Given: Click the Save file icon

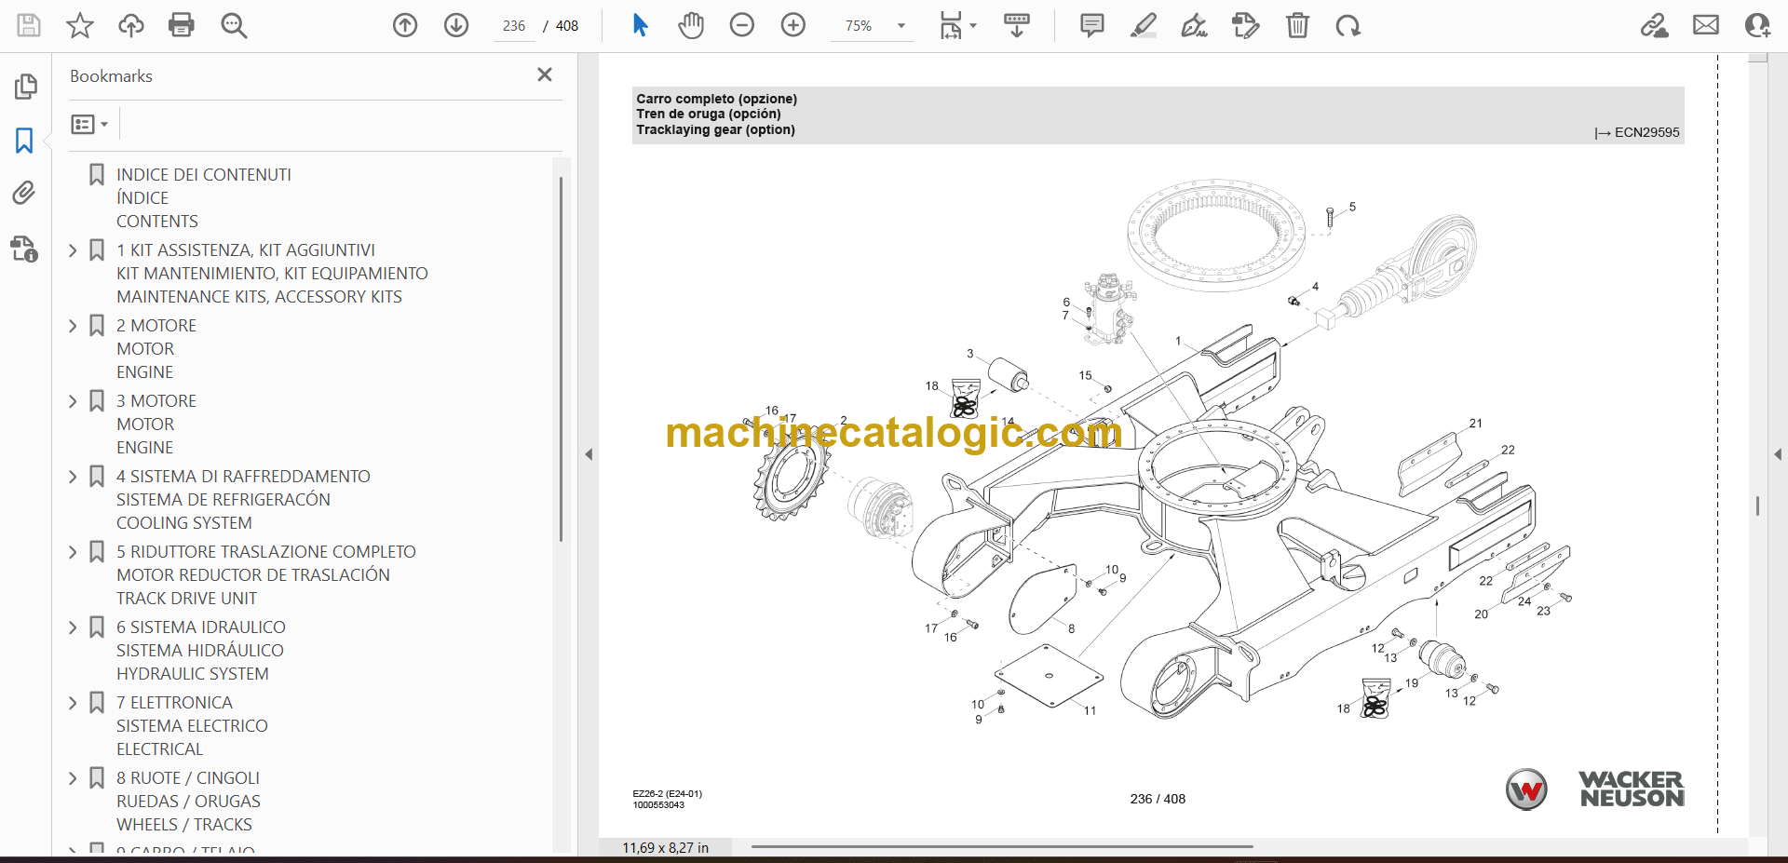Looking at the screenshot, I should point(29,25).
